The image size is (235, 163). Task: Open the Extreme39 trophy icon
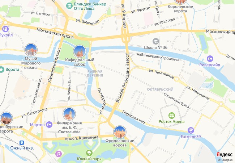click(x=191, y=130)
